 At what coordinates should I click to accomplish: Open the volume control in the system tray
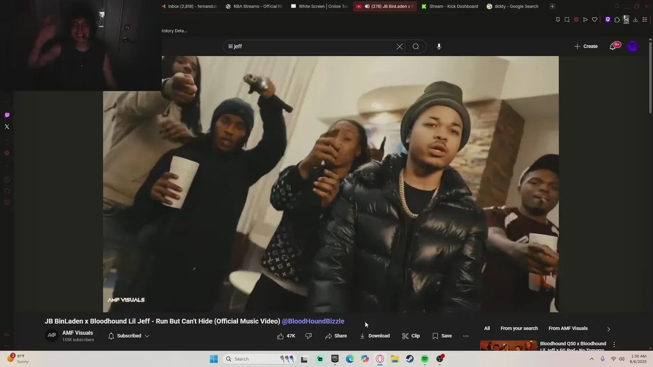(621, 359)
